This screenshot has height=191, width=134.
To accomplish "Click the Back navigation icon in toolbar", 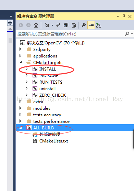I will pos(21,25).
